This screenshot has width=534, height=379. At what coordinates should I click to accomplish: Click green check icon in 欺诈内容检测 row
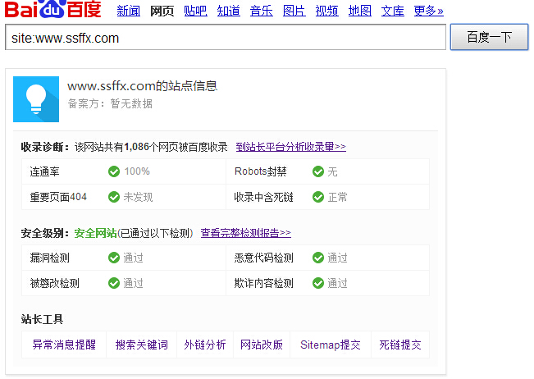(318, 283)
